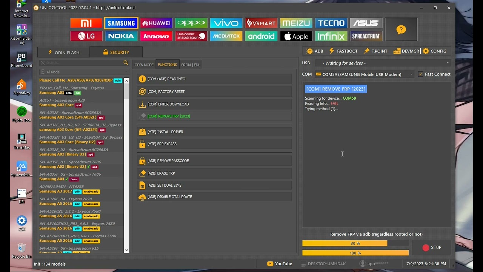Switch to the ODIN MODE tab

click(x=144, y=65)
